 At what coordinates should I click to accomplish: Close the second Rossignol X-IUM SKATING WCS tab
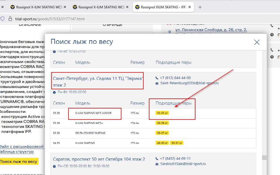(127, 7)
